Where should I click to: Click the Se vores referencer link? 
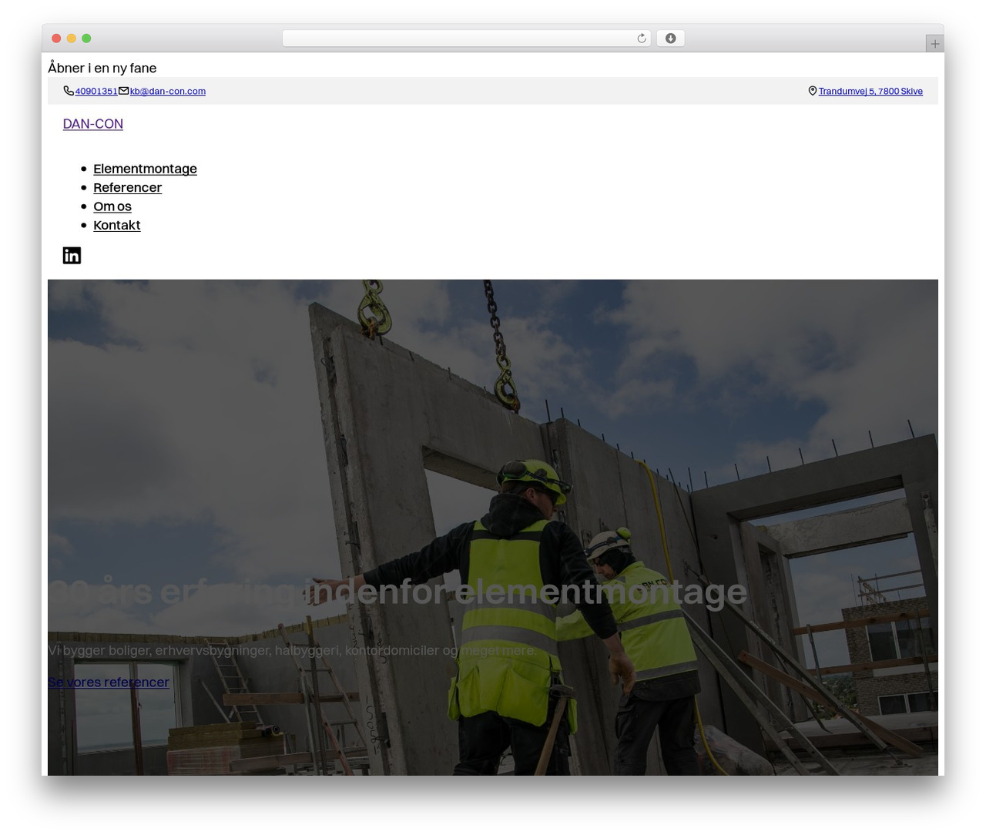(109, 682)
